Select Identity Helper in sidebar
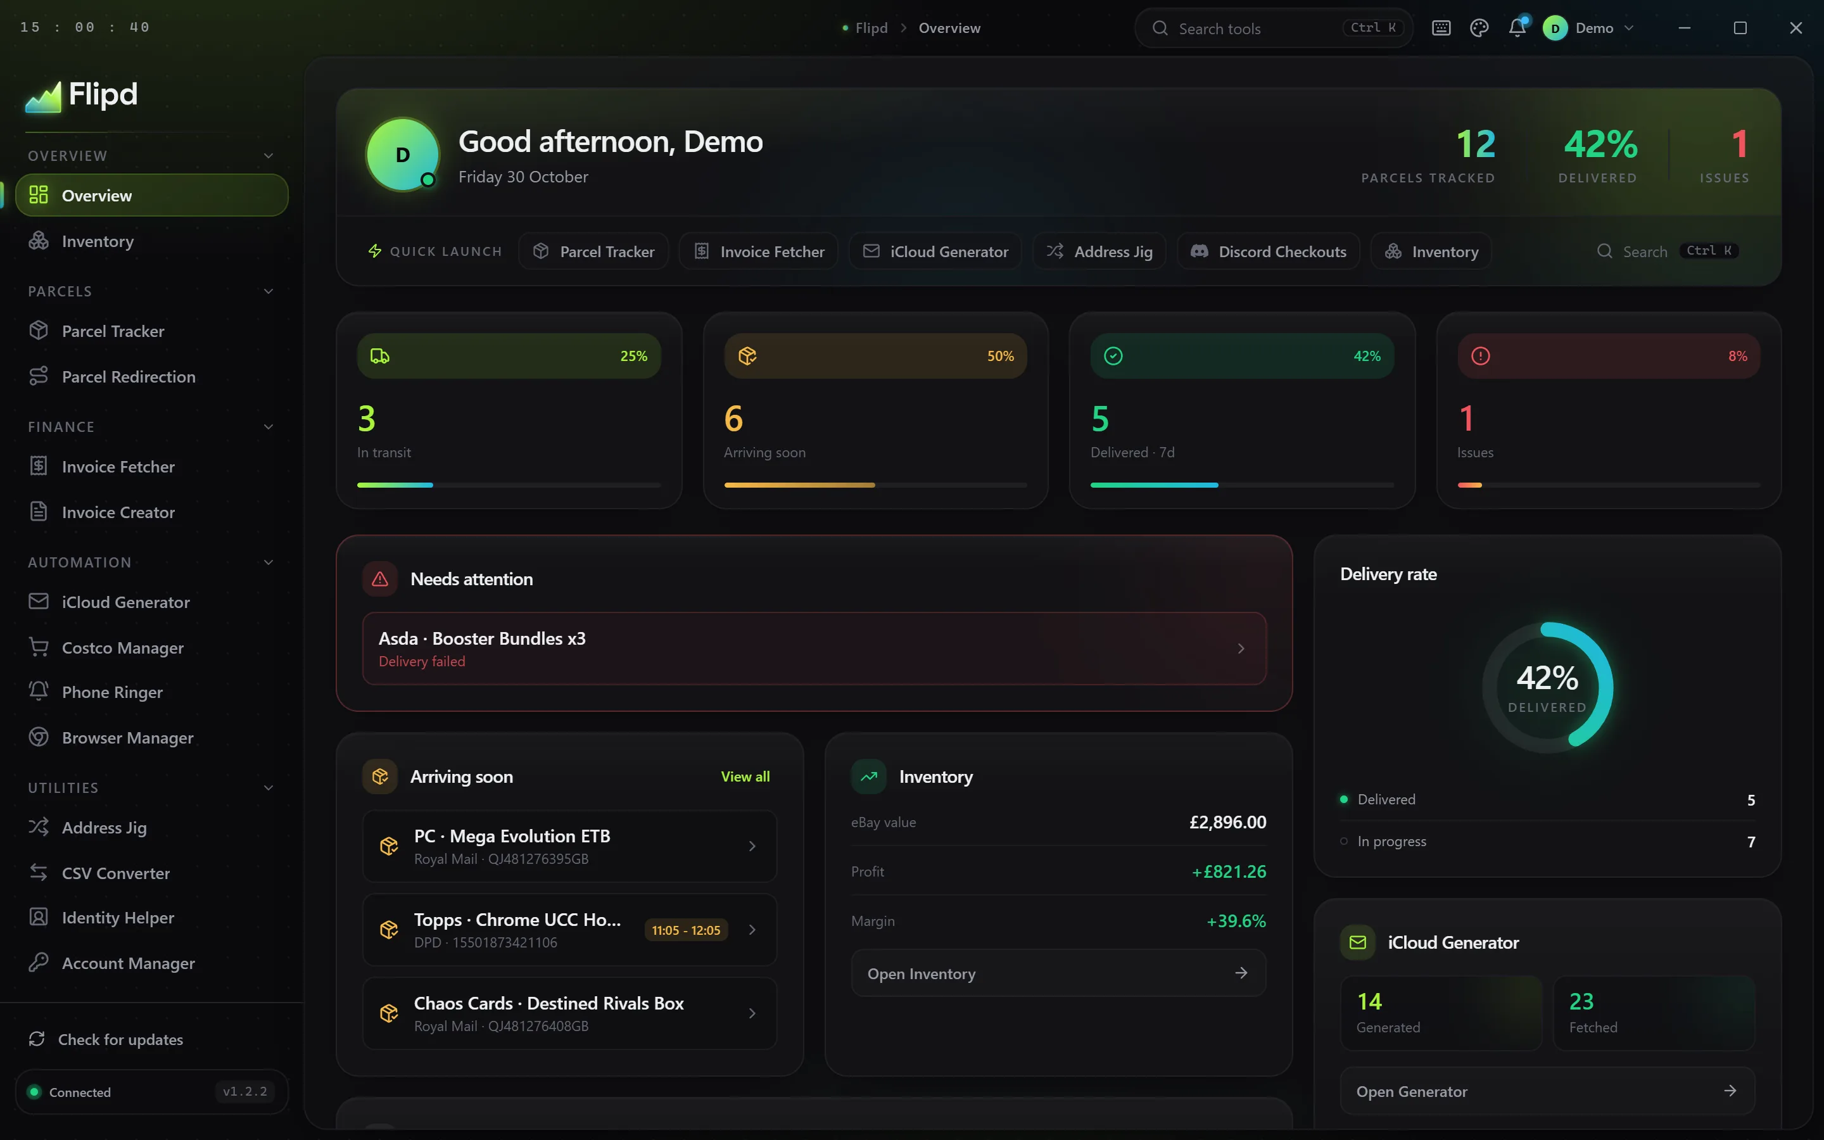 pyautogui.click(x=151, y=918)
